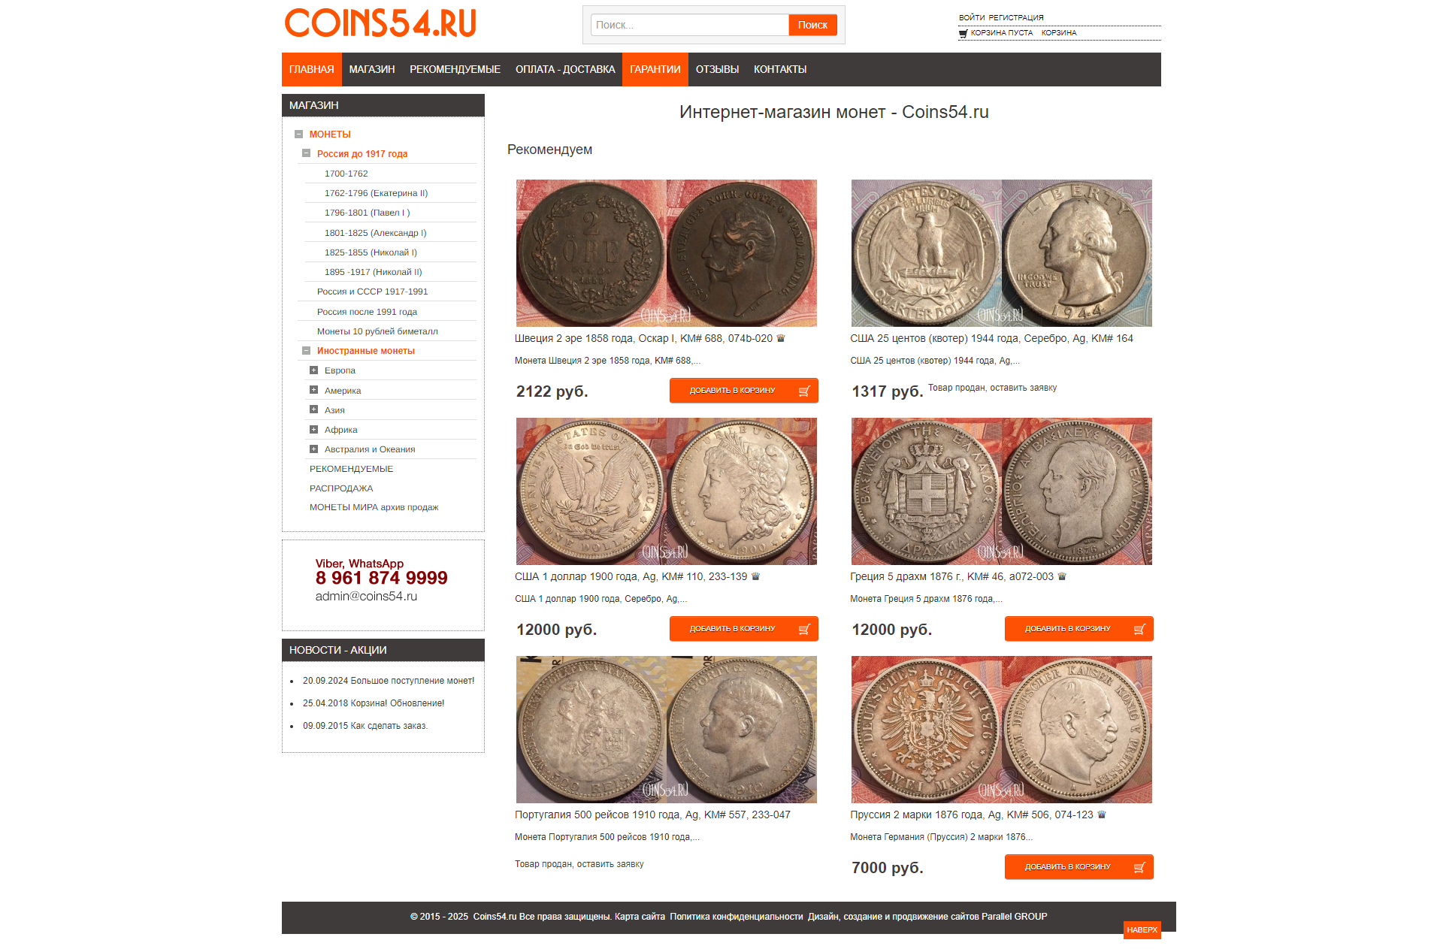Collapse the Иностранные монеты category
The image size is (1443, 949).
pyautogui.click(x=306, y=350)
